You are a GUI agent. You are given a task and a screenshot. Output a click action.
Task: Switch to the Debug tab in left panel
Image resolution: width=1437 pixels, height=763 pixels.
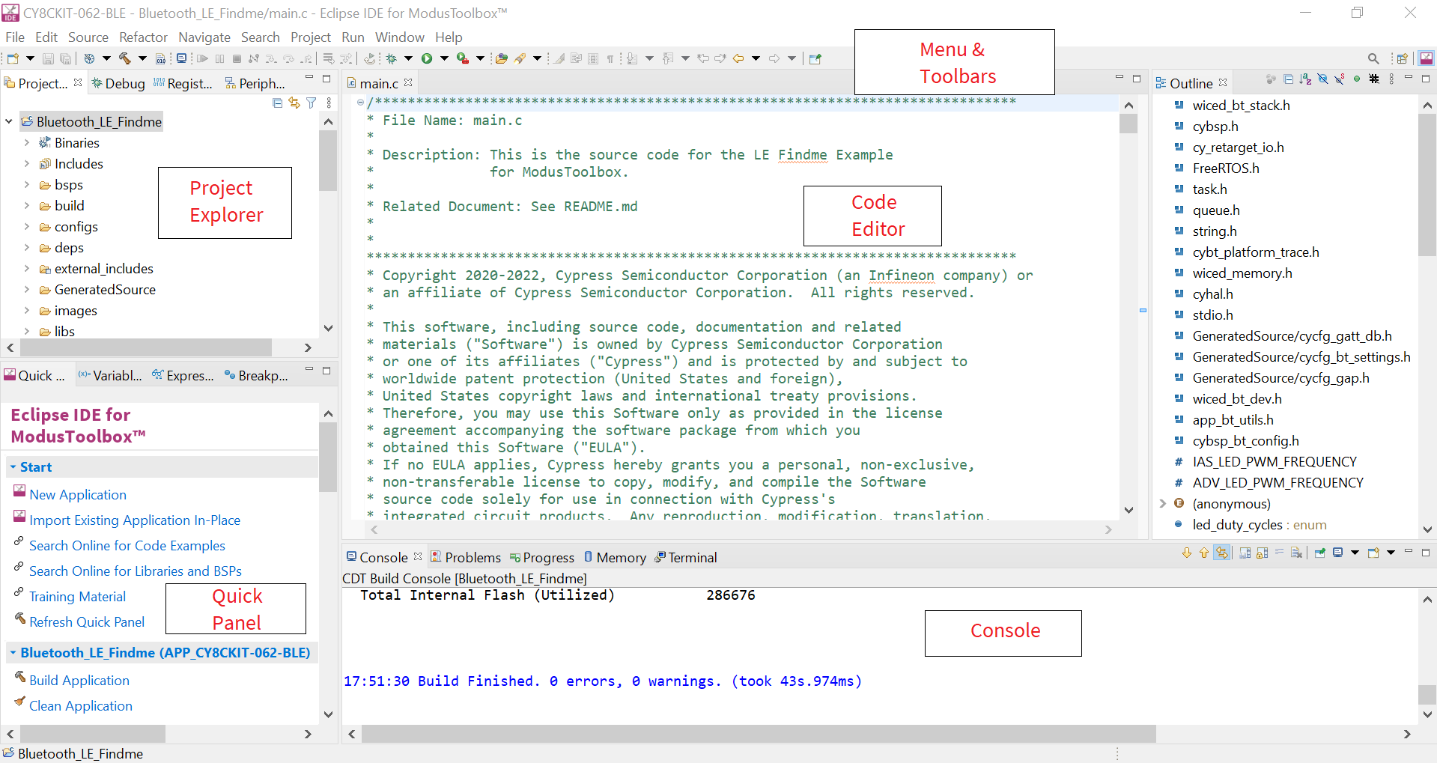tap(118, 83)
